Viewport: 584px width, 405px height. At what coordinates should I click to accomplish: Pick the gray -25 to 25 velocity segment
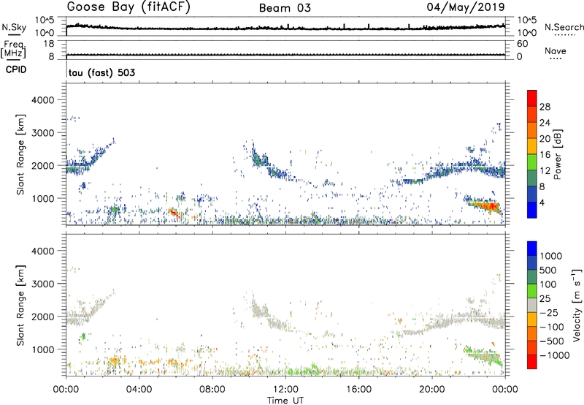coord(532,306)
